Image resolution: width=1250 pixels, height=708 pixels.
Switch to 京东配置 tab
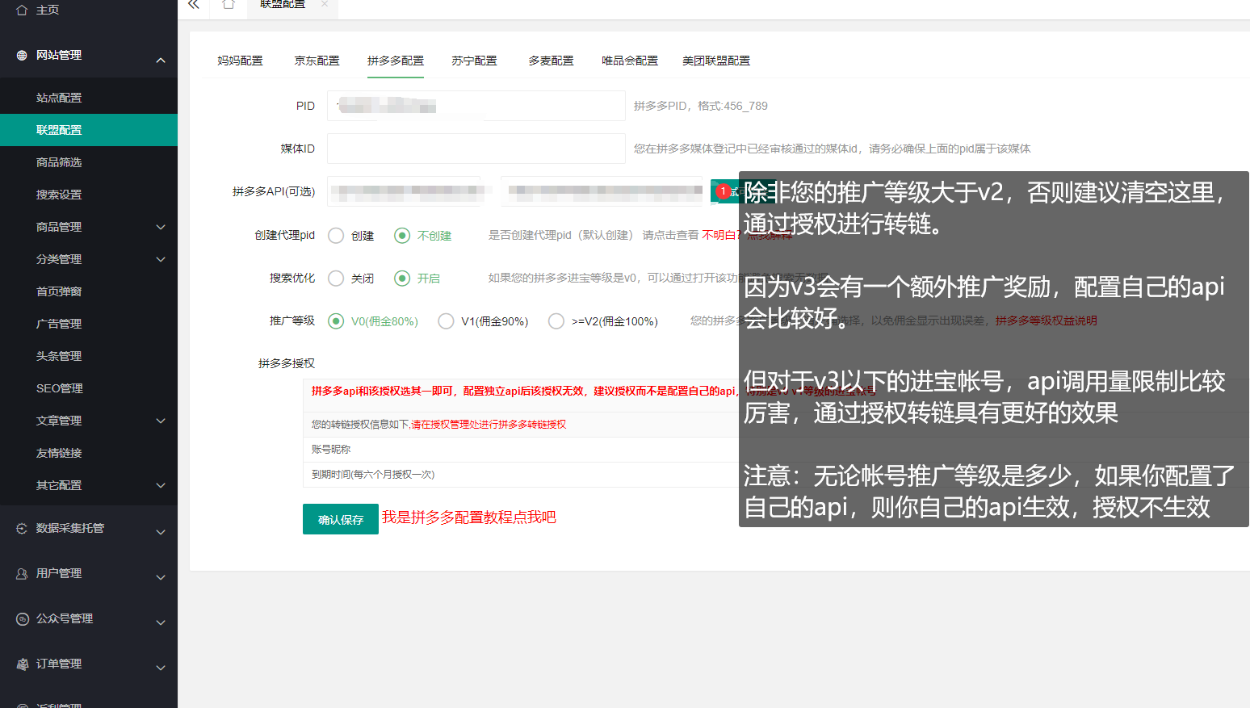pyautogui.click(x=317, y=61)
